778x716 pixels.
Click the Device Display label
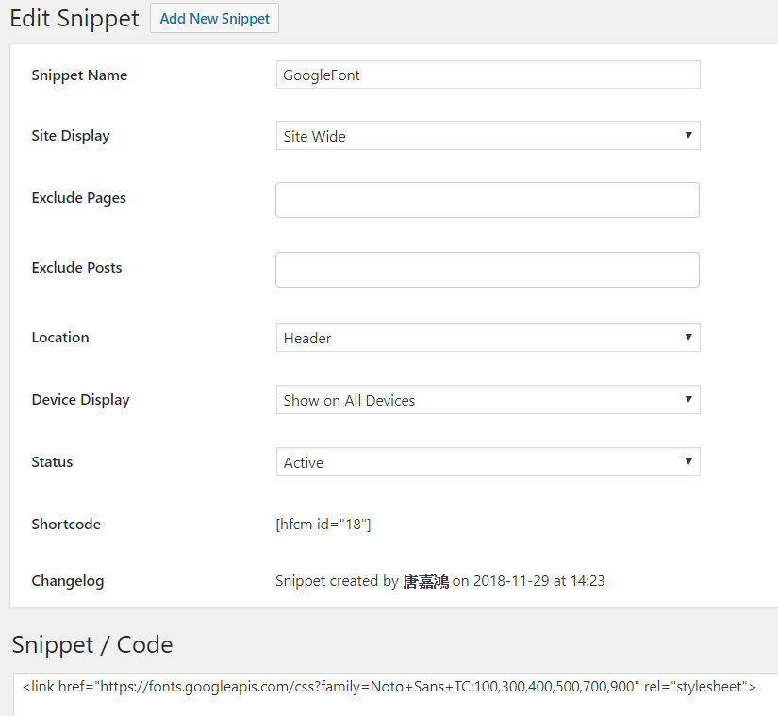80,400
